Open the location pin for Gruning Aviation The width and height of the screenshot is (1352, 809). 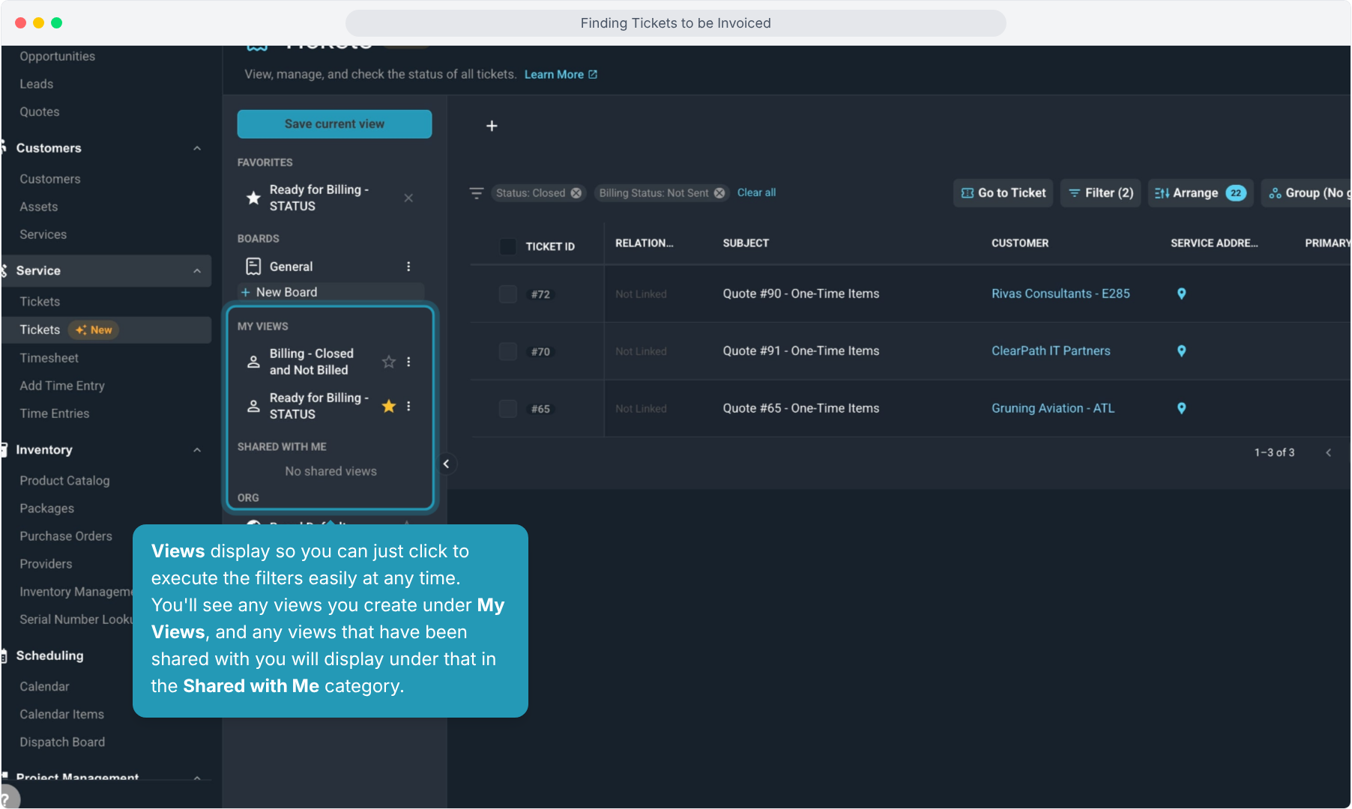[1181, 408]
